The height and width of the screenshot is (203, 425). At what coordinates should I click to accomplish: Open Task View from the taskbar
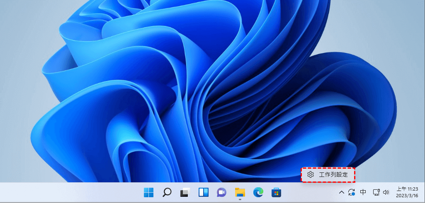point(185,192)
